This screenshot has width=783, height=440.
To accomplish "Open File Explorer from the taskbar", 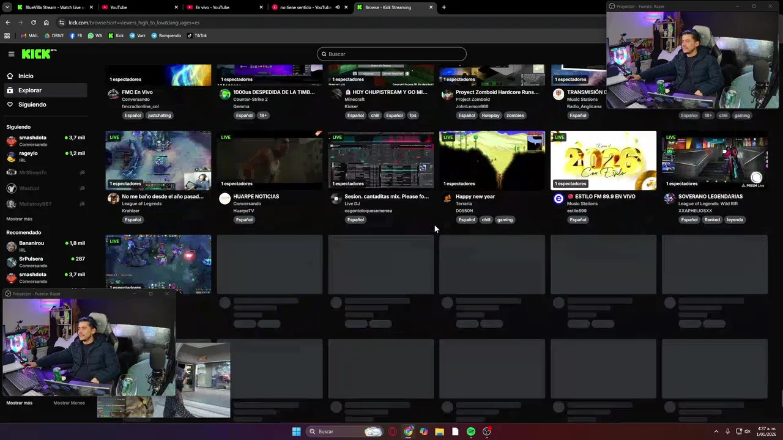I will tap(439, 431).
